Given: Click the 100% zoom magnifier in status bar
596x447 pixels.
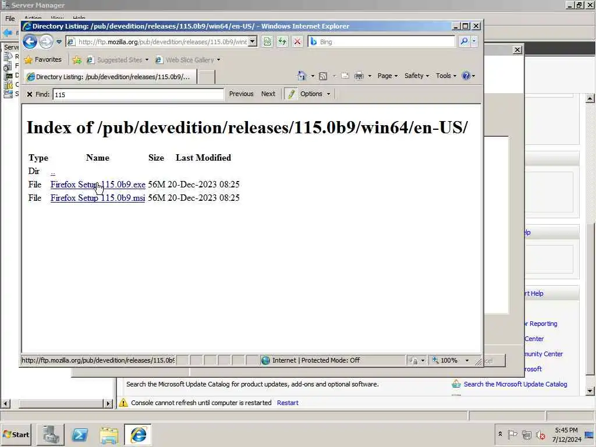Looking at the screenshot, I should point(435,360).
